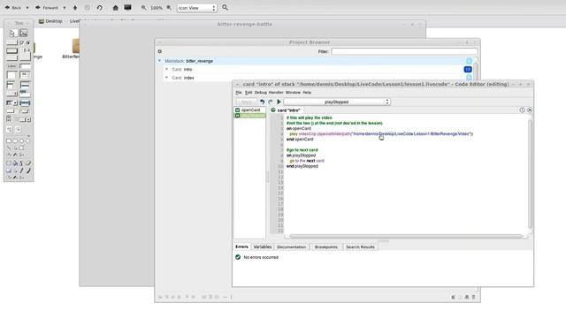Click the clock icon in the code editor

522,110
